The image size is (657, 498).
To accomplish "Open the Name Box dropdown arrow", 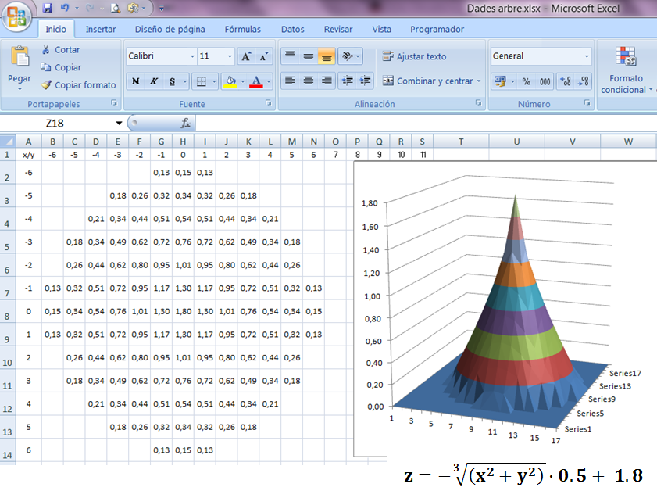I will pyautogui.click(x=119, y=123).
